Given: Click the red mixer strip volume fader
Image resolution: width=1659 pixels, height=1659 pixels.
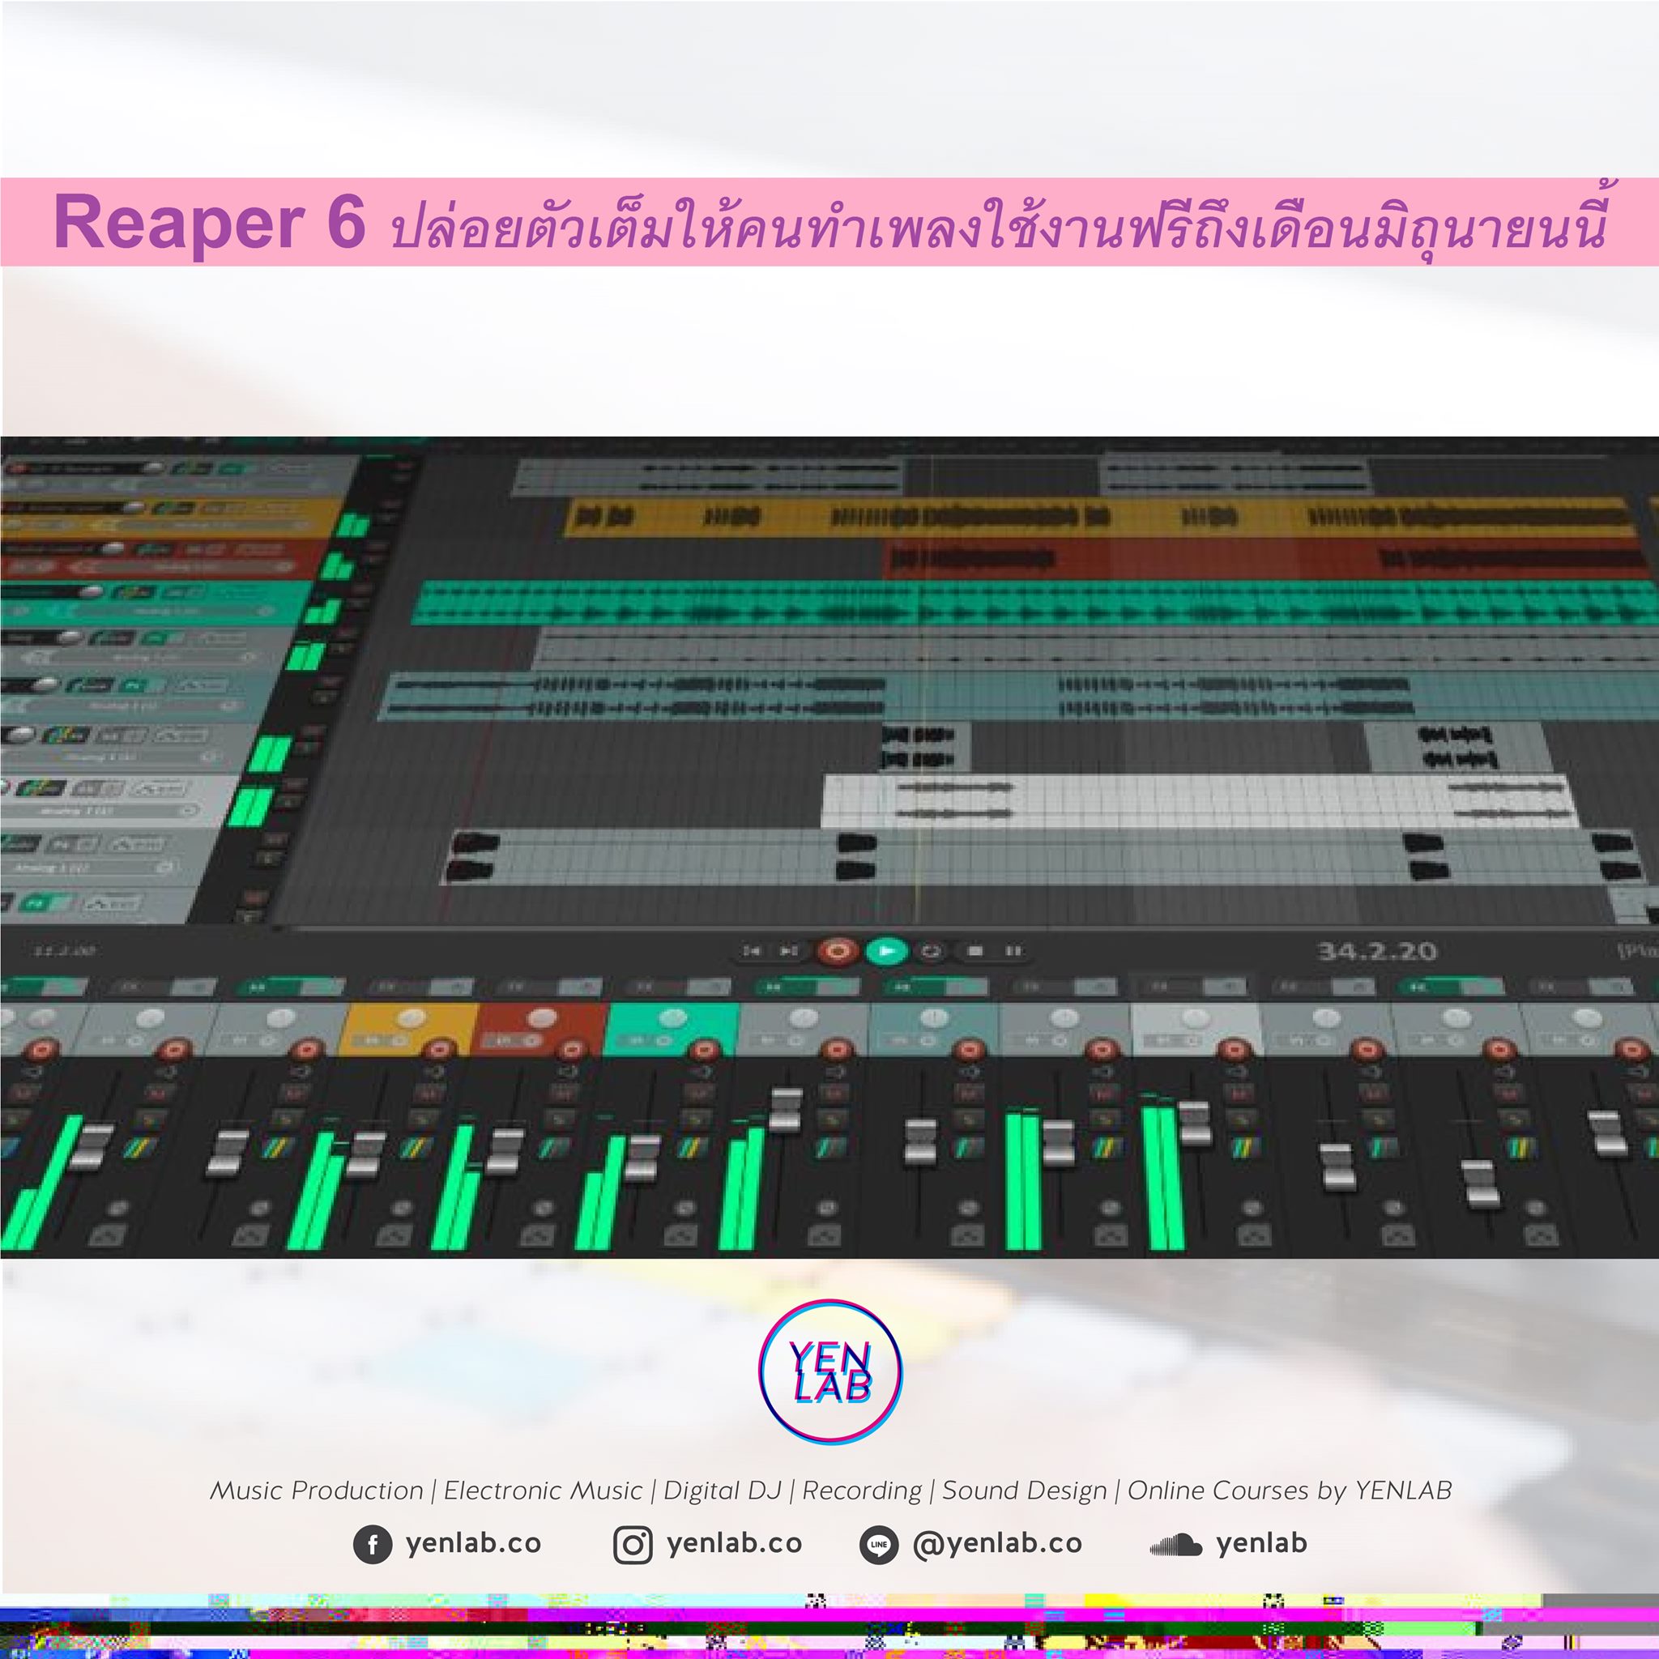Looking at the screenshot, I should point(504,1150).
